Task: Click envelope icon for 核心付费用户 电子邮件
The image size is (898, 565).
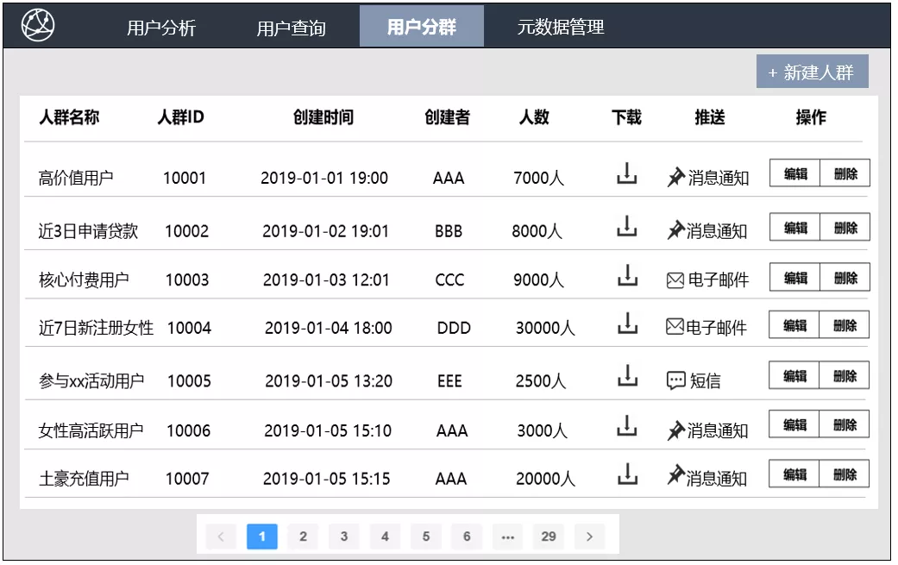Action: (x=675, y=280)
